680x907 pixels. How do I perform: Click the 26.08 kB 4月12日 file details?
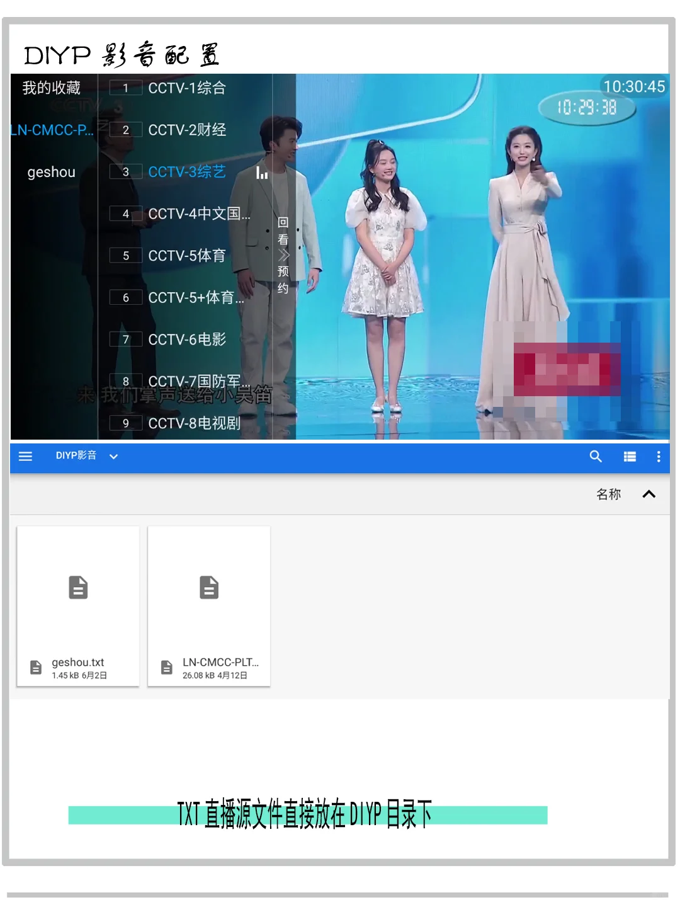click(215, 675)
